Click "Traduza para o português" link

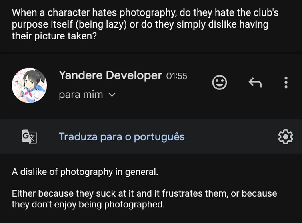point(122,137)
